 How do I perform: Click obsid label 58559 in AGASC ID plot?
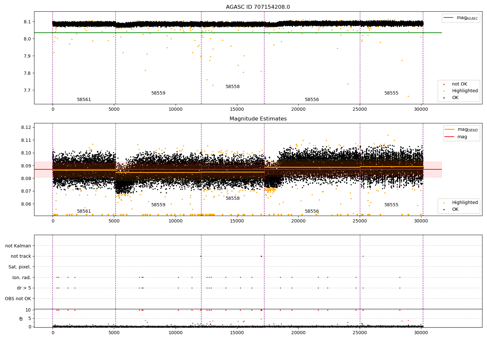coord(158,93)
